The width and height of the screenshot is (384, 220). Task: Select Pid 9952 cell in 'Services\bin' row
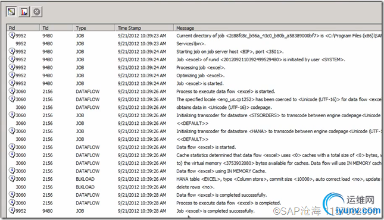(21, 43)
